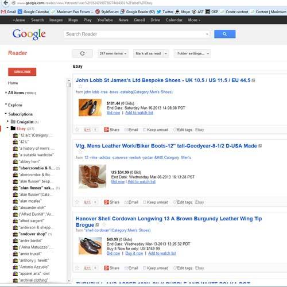Share the Vtg. Mens Leather Boots item
This screenshot has height=287, width=287.
[112, 202]
